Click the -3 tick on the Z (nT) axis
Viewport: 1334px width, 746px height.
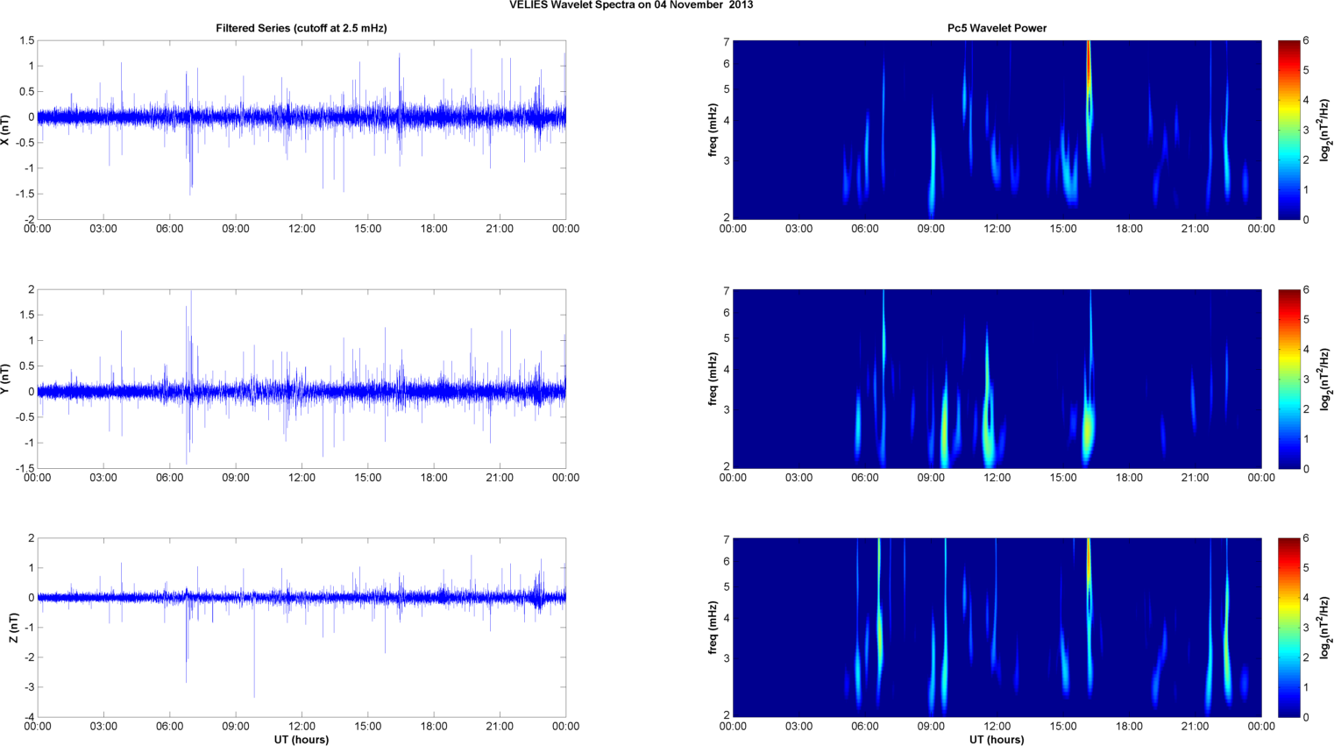tap(29, 687)
